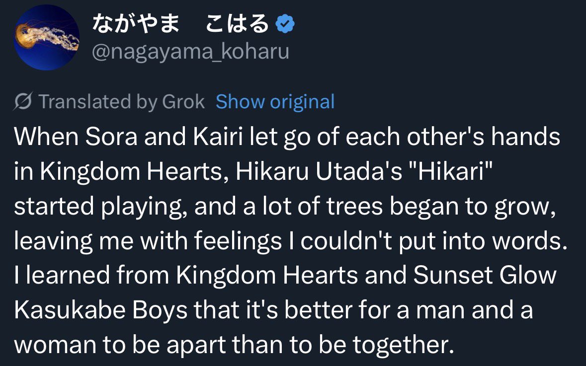Click the blue verified badge
The width and height of the screenshot is (586, 366).
coord(285,23)
